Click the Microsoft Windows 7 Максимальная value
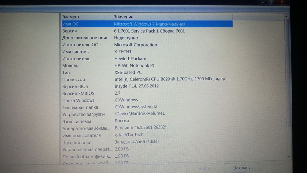The width and height of the screenshot is (307, 173). click(x=150, y=24)
